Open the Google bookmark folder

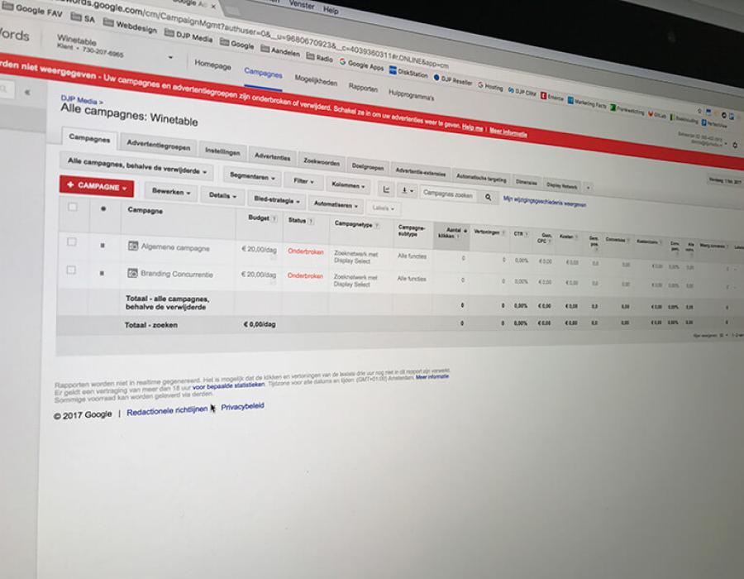click(x=236, y=44)
